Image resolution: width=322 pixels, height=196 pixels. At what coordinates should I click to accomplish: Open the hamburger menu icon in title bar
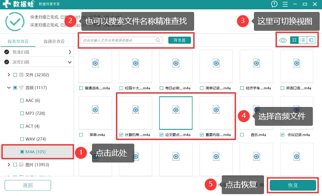tap(285, 4)
